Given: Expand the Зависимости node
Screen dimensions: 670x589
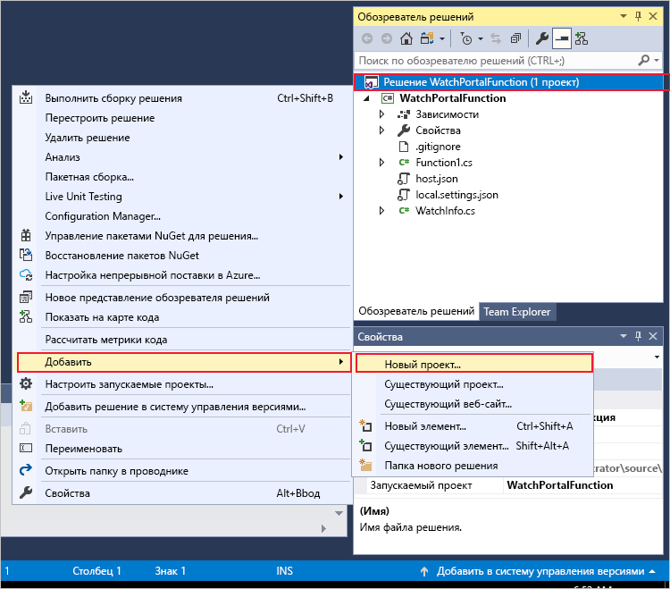Looking at the screenshot, I should [x=381, y=114].
